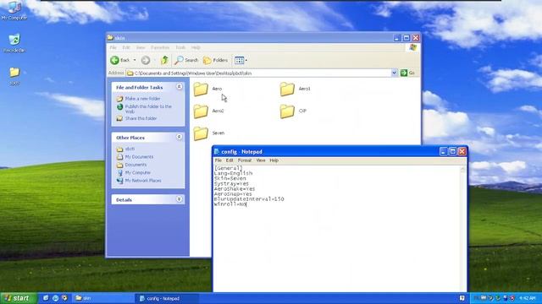
Task: Open the Aero1 folder
Action: pyautogui.click(x=295, y=89)
